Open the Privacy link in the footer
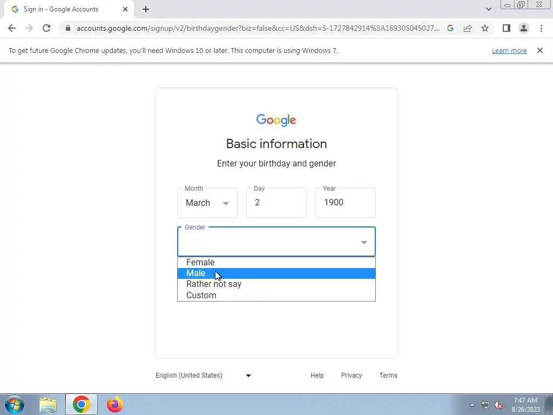This screenshot has height=415, width=553. (351, 376)
